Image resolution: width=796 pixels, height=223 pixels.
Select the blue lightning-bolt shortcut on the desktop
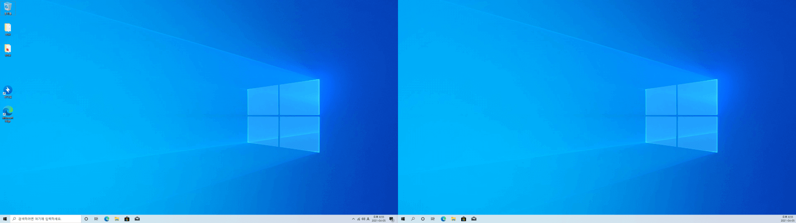pyautogui.click(x=7, y=92)
